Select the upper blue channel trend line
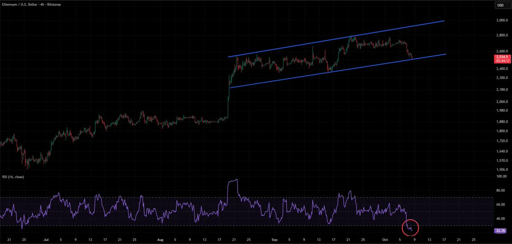This screenshot has height=244, width=512. tap(336, 39)
